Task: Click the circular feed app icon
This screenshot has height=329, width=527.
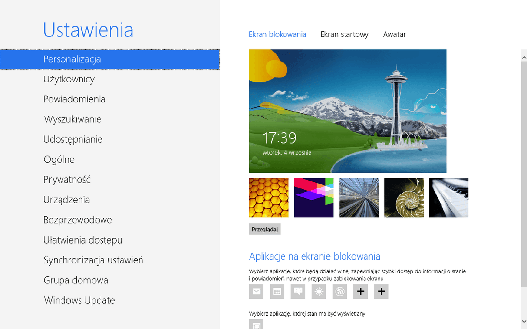Action: (x=340, y=291)
